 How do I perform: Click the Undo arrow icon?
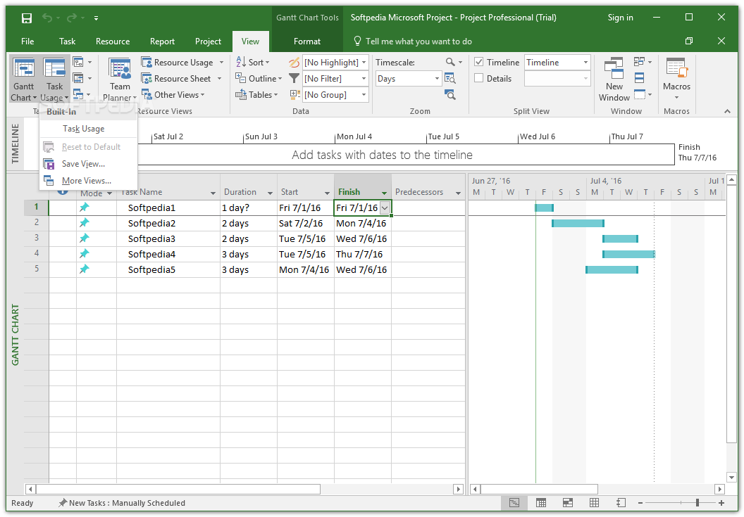47,18
